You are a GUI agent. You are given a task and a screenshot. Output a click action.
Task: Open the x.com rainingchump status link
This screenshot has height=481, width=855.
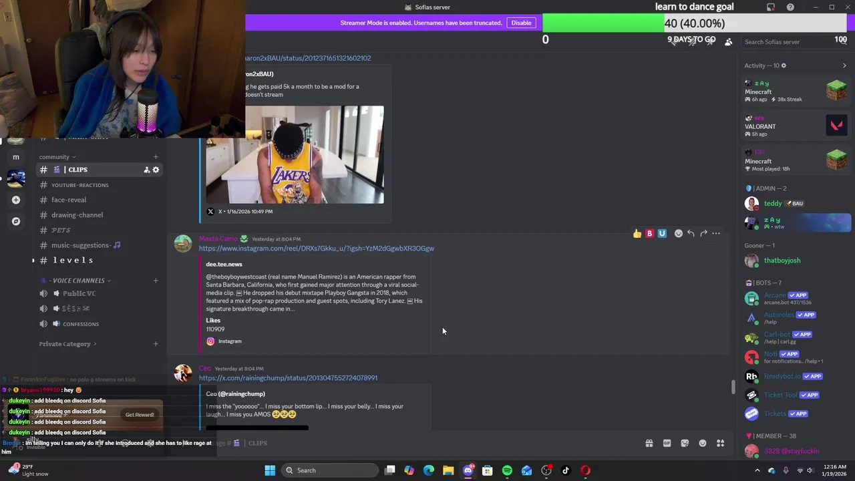tap(288, 378)
